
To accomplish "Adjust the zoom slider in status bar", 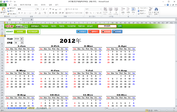I will pyautogui.click(x=167, y=110).
